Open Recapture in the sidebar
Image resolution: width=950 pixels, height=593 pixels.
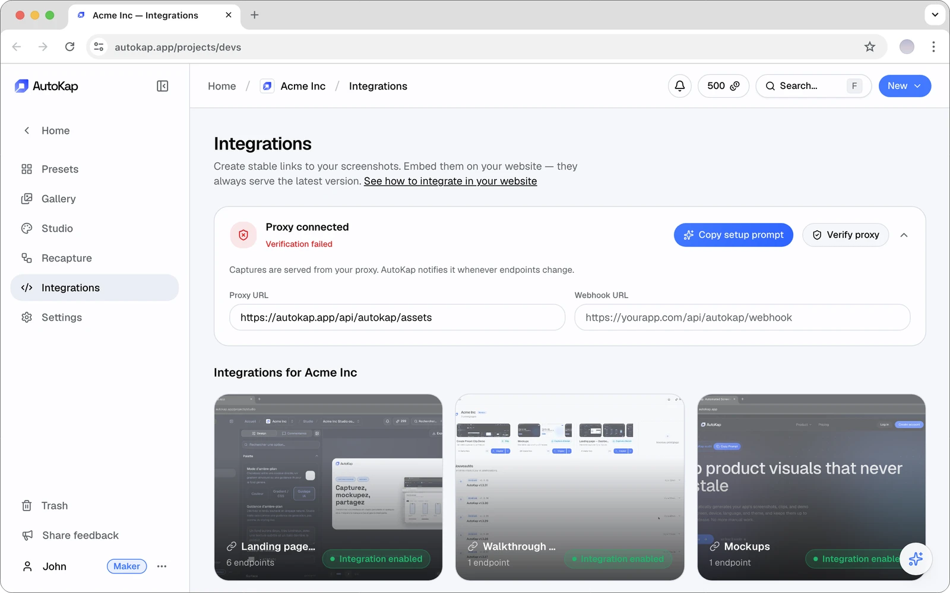(94, 258)
